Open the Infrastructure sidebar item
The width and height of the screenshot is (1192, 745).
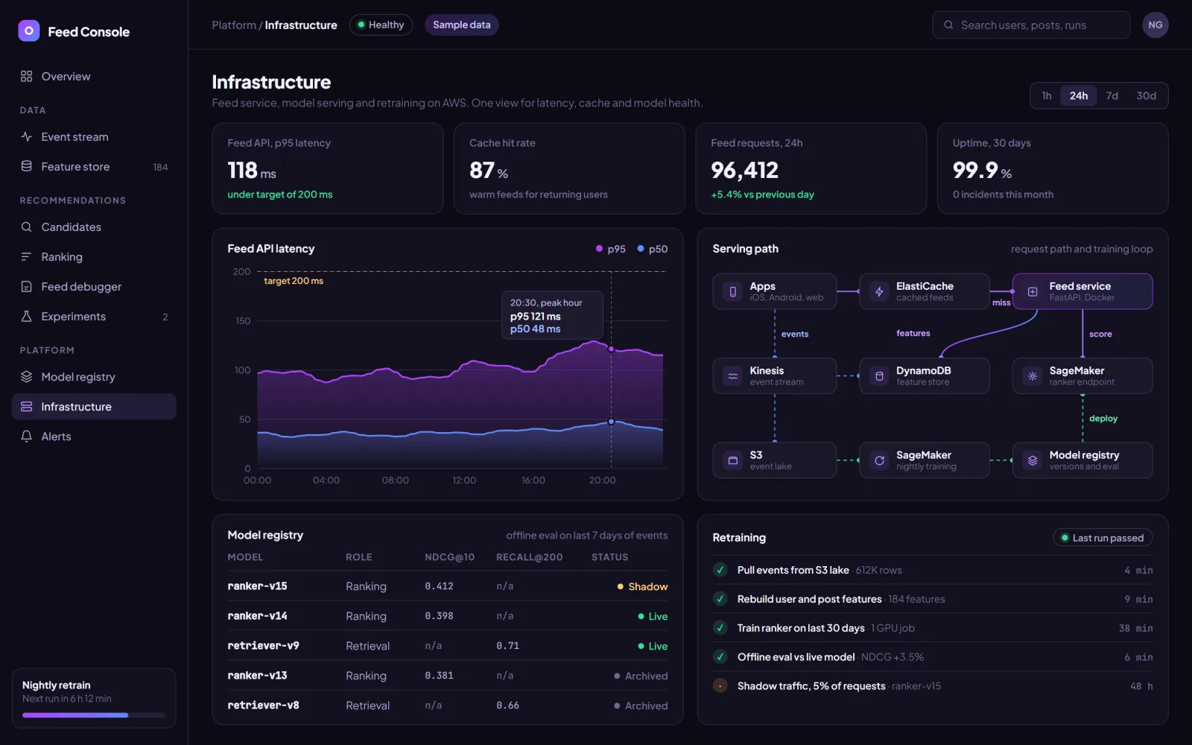(94, 406)
